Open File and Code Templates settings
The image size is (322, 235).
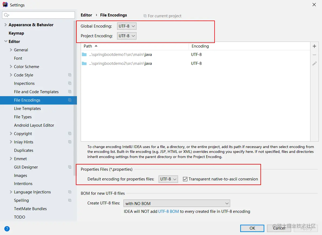36,92
